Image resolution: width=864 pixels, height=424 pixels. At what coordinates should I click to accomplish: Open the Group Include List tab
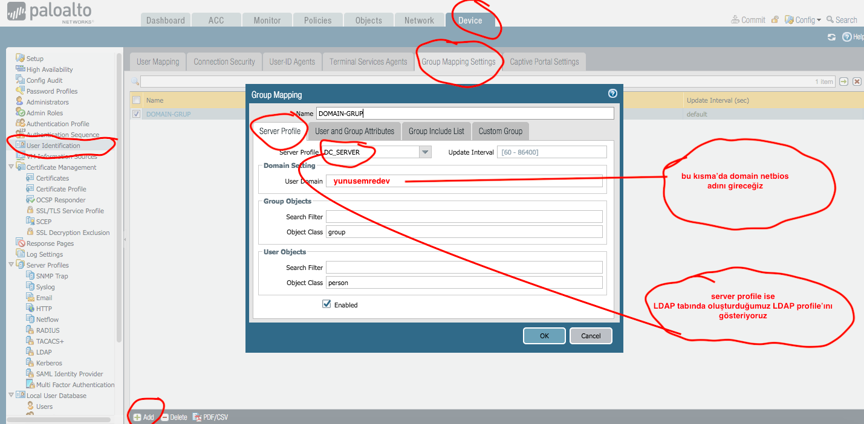pos(436,131)
